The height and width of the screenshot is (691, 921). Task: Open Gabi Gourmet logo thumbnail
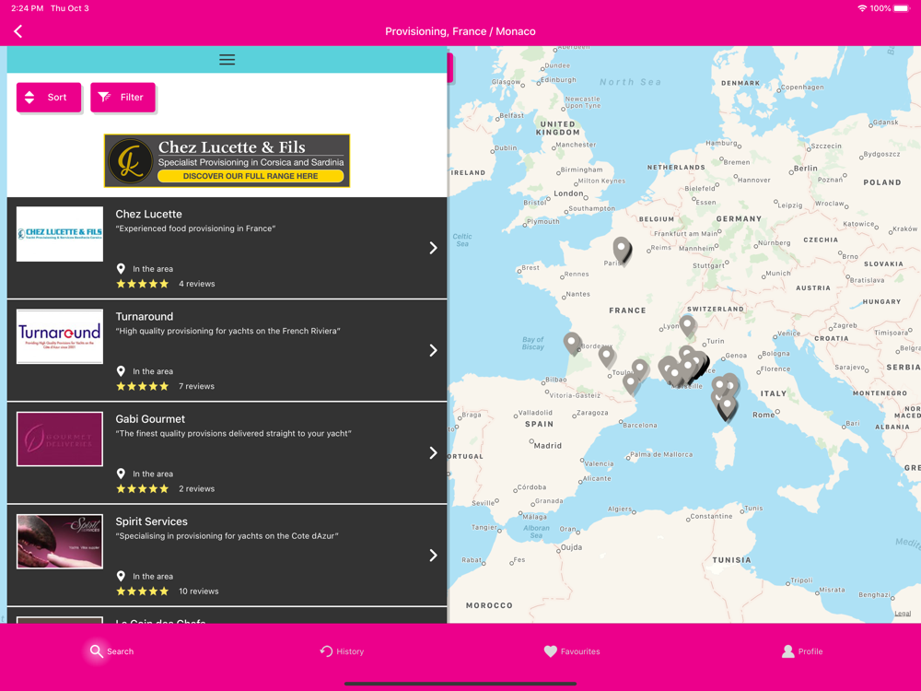click(60, 439)
